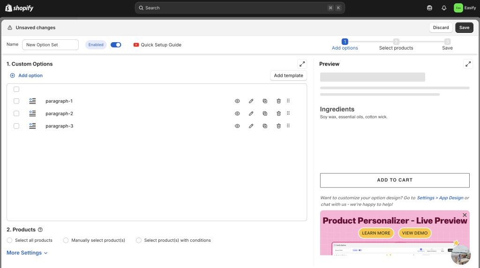Expand the More Settings section
Viewport: 480px width, 268px height.
(x=27, y=253)
